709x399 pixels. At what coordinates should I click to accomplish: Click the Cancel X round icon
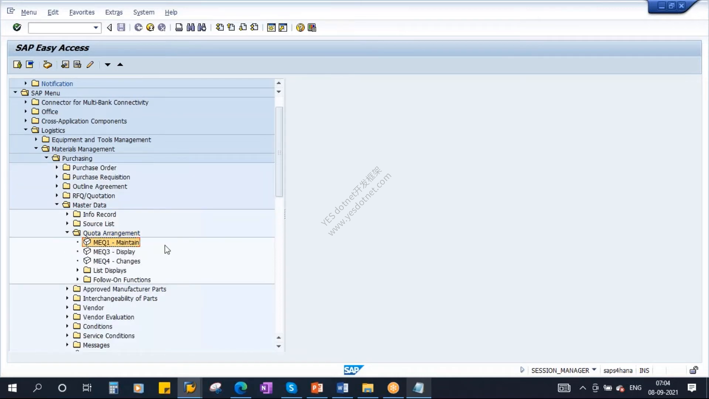pyautogui.click(x=162, y=27)
